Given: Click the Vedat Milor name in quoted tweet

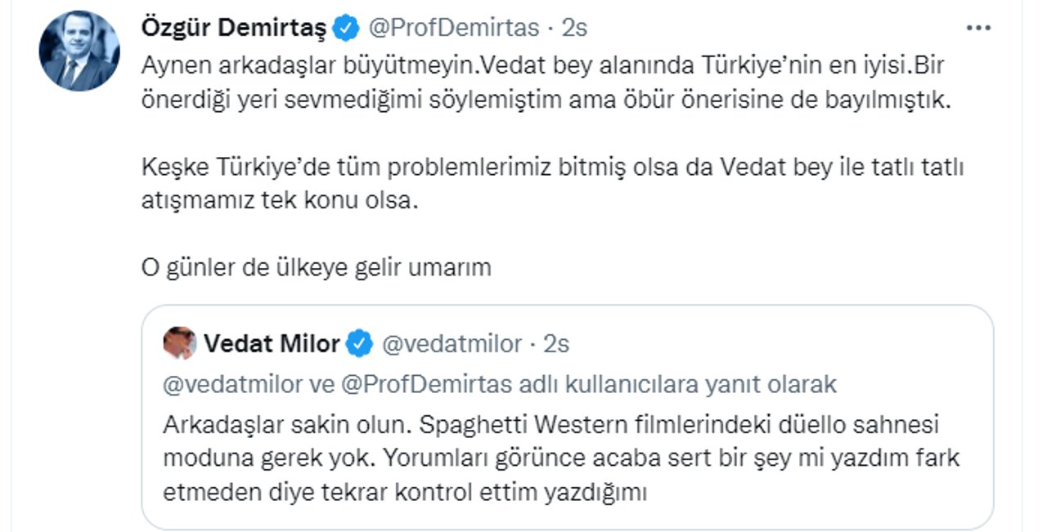Looking at the screenshot, I should [272, 344].
